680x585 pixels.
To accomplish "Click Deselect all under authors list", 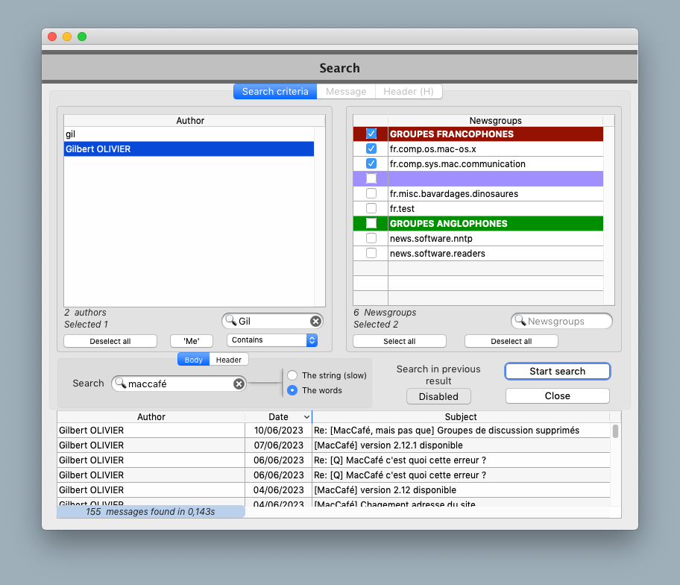I will [110, 341].
